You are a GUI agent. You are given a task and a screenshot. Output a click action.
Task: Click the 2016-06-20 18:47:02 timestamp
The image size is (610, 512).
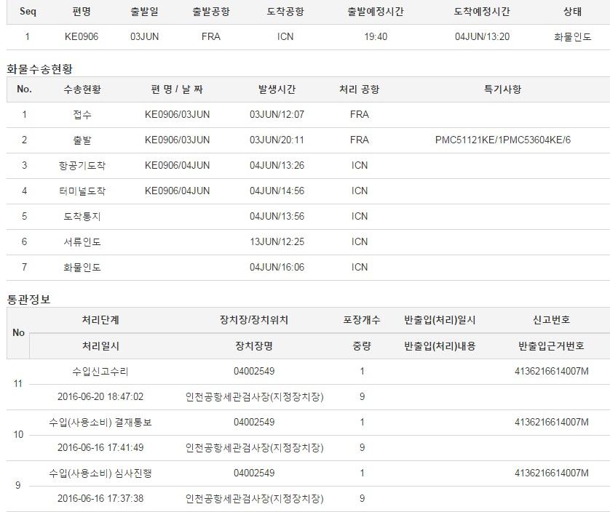tap(100, 396)
